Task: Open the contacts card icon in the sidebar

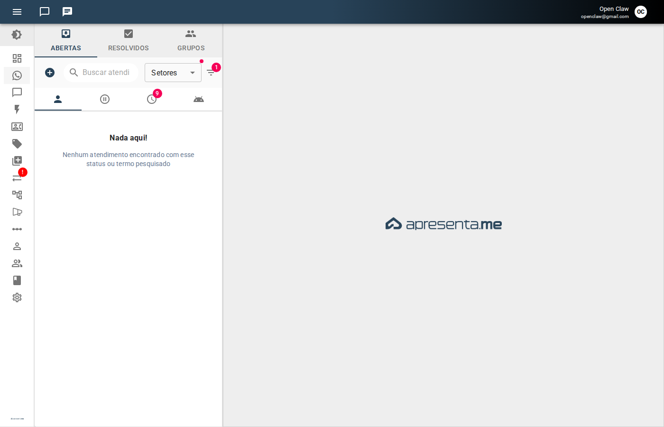Action: point(17,127)
